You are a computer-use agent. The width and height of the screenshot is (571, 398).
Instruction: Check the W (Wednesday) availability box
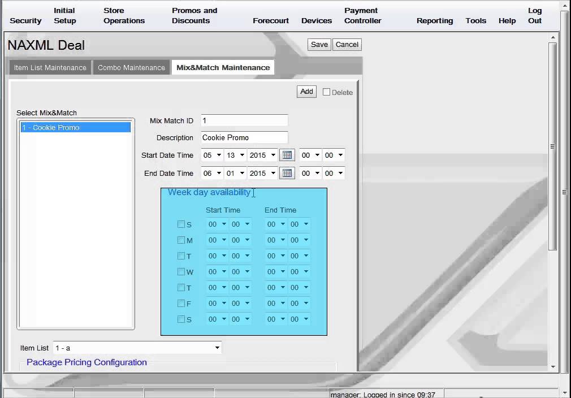coord(181,271)
